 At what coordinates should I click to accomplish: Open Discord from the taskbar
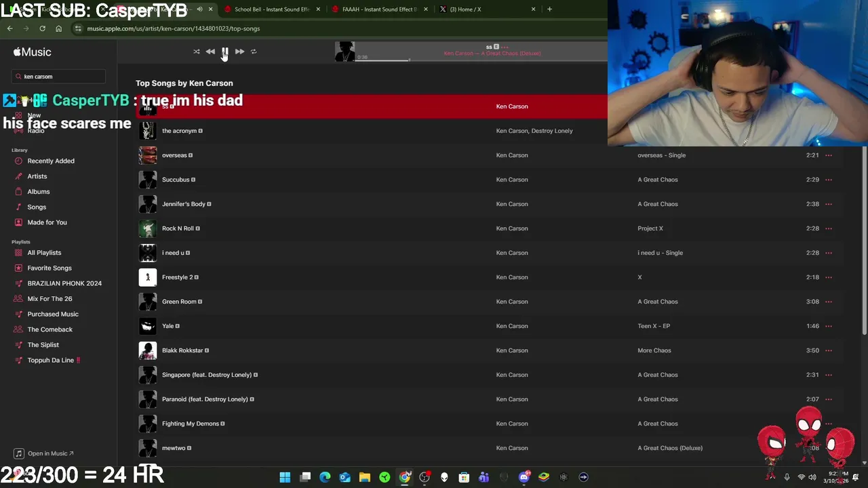[x=524, y=477]
